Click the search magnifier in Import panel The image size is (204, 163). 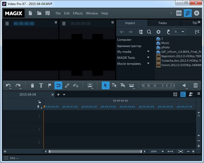(149, 32)
